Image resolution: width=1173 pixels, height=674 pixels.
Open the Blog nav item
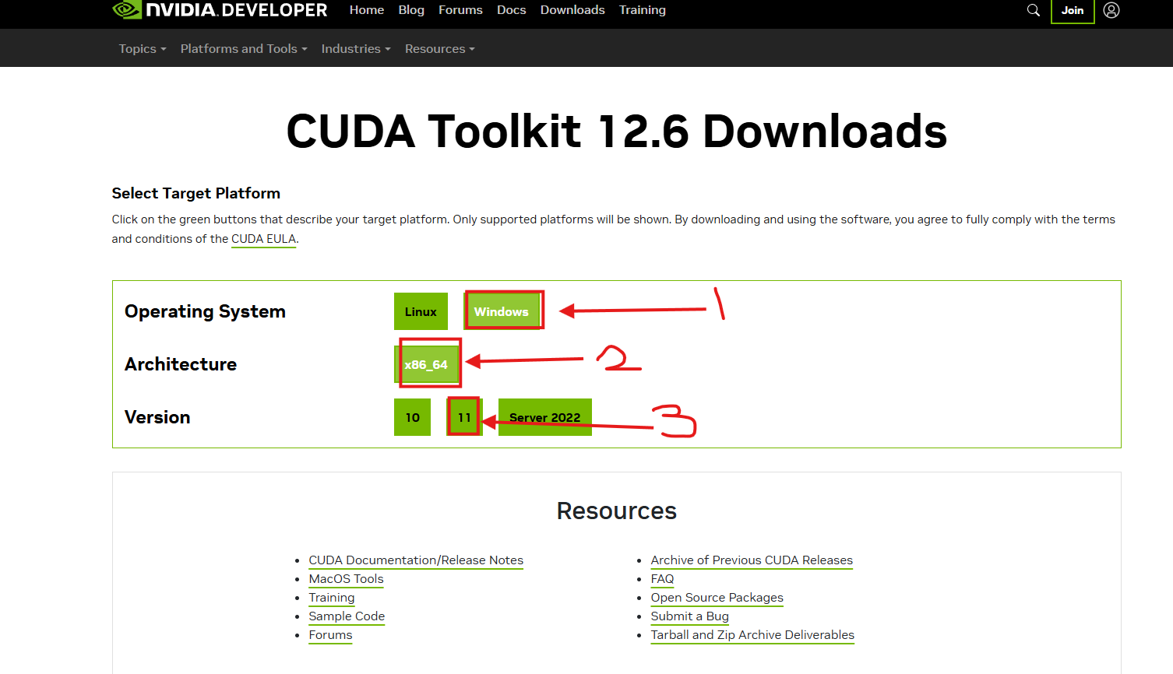(411, 10)
